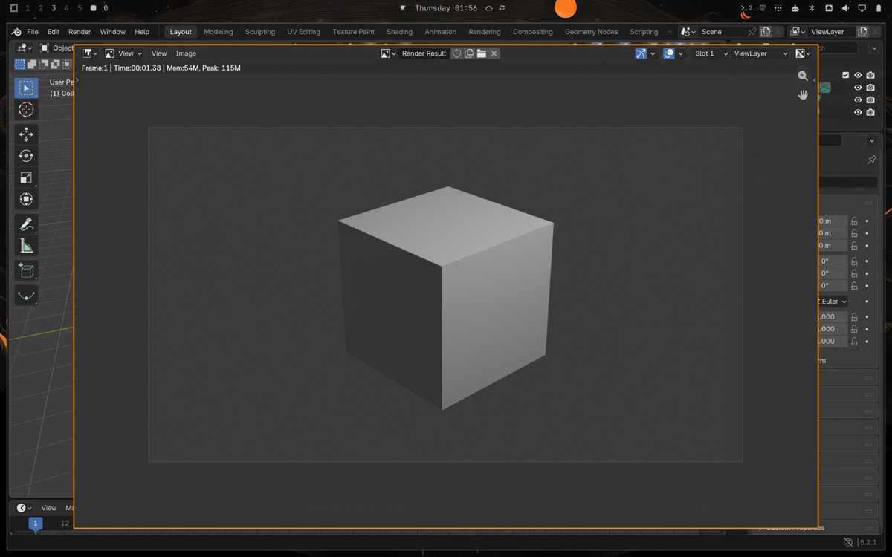The width and height of the screenshot is (892, 557).
Task: Select the combined Transform tool
Action: pyautogui.click(x=26, y=199)
